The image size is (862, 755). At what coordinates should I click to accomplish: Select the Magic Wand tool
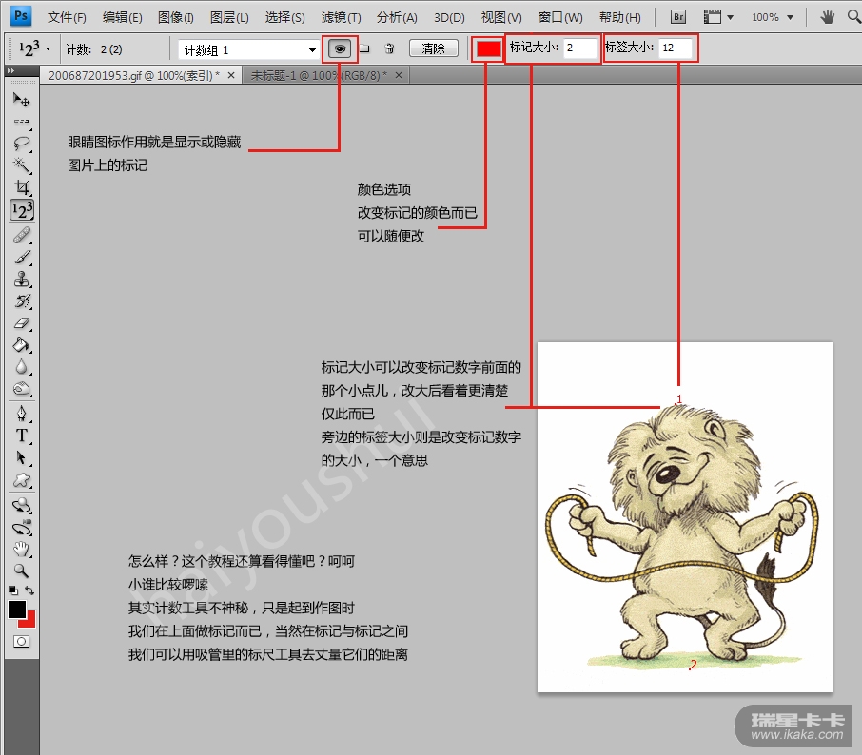point(22,165)
